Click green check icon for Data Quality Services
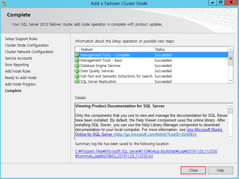The image size is (239, 179). click(77, 71)
